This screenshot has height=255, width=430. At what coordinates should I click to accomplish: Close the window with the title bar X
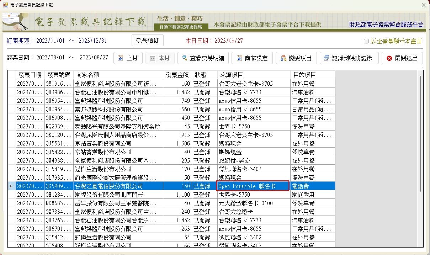(423, 5)
